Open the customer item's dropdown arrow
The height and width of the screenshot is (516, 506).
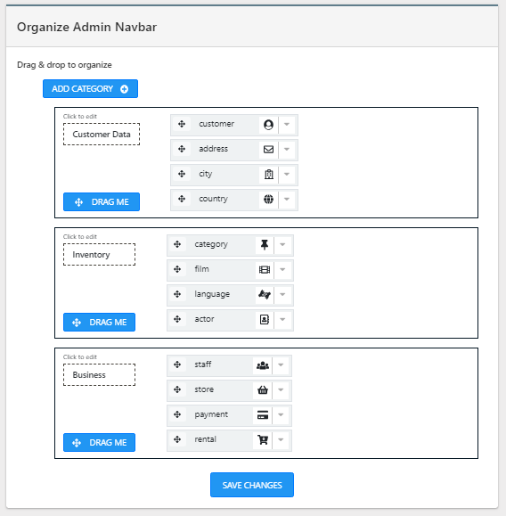(x=287, y=125)
